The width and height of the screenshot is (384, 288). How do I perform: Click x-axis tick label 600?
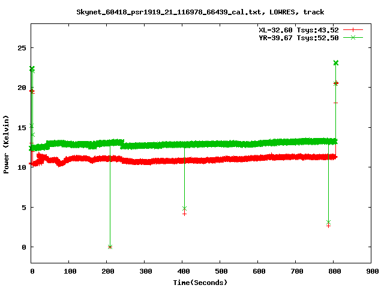pyautogui.click(x=259, y=271)
